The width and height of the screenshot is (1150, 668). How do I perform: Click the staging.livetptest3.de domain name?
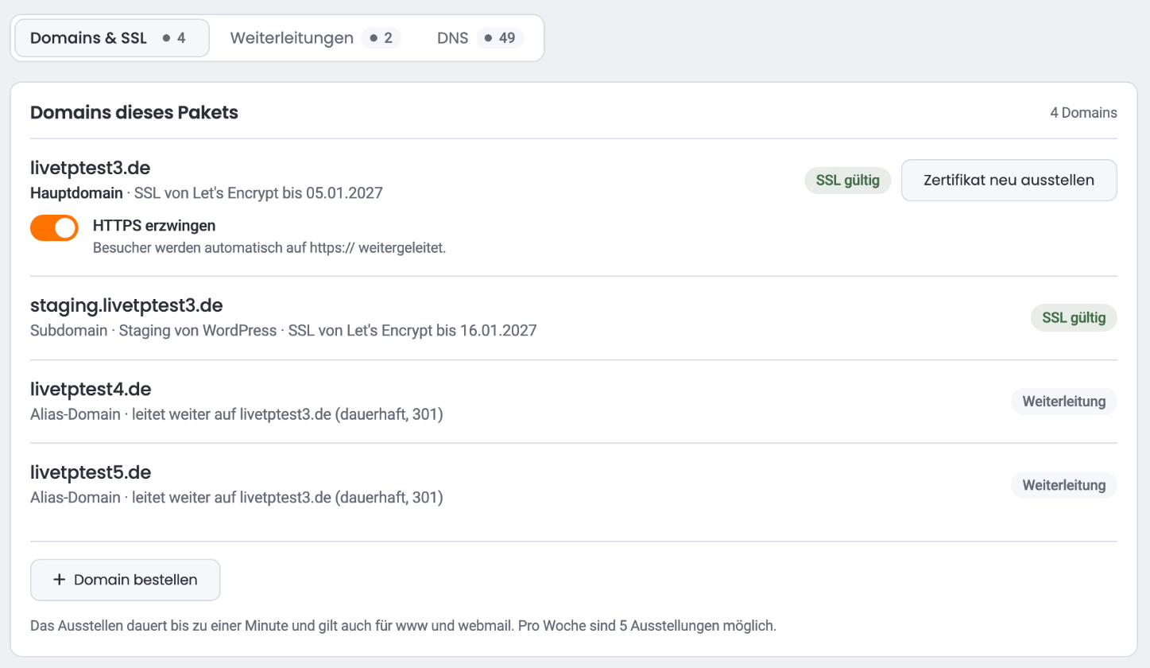[126, 305]
